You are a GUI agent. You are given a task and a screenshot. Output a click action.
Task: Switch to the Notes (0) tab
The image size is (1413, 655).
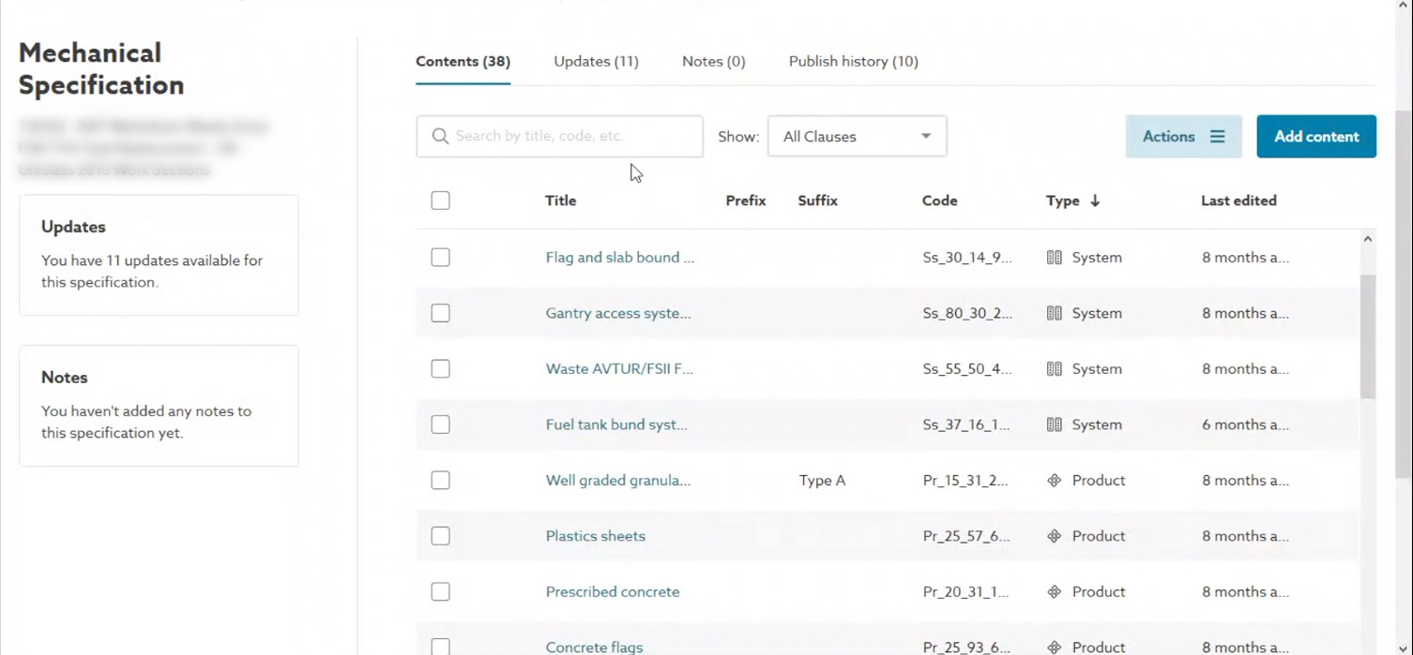click(713, 62)
